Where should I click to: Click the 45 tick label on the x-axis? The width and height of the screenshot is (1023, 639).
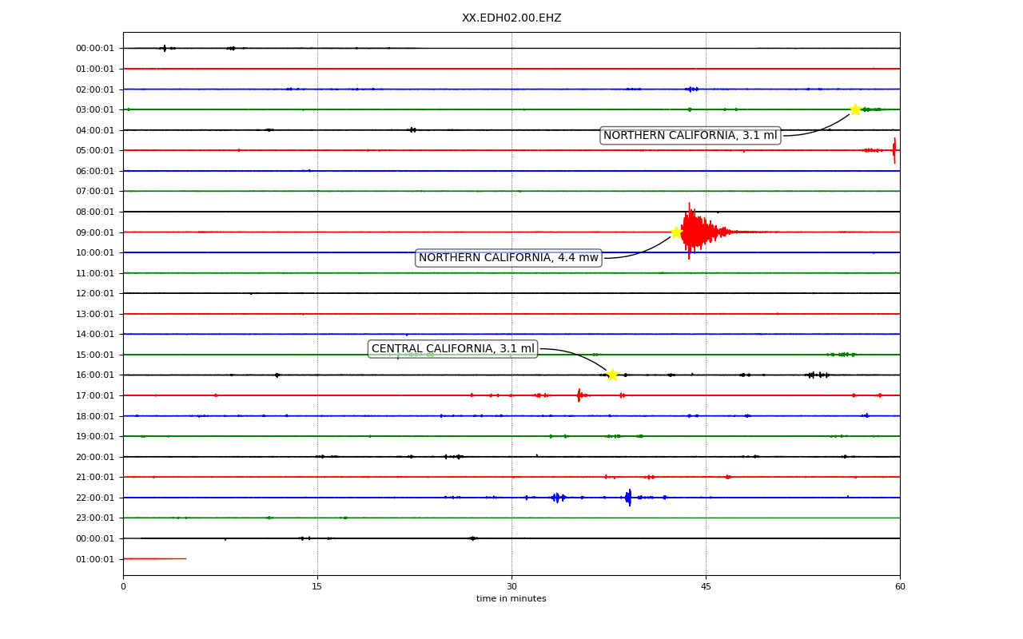(x=706, y=587)
